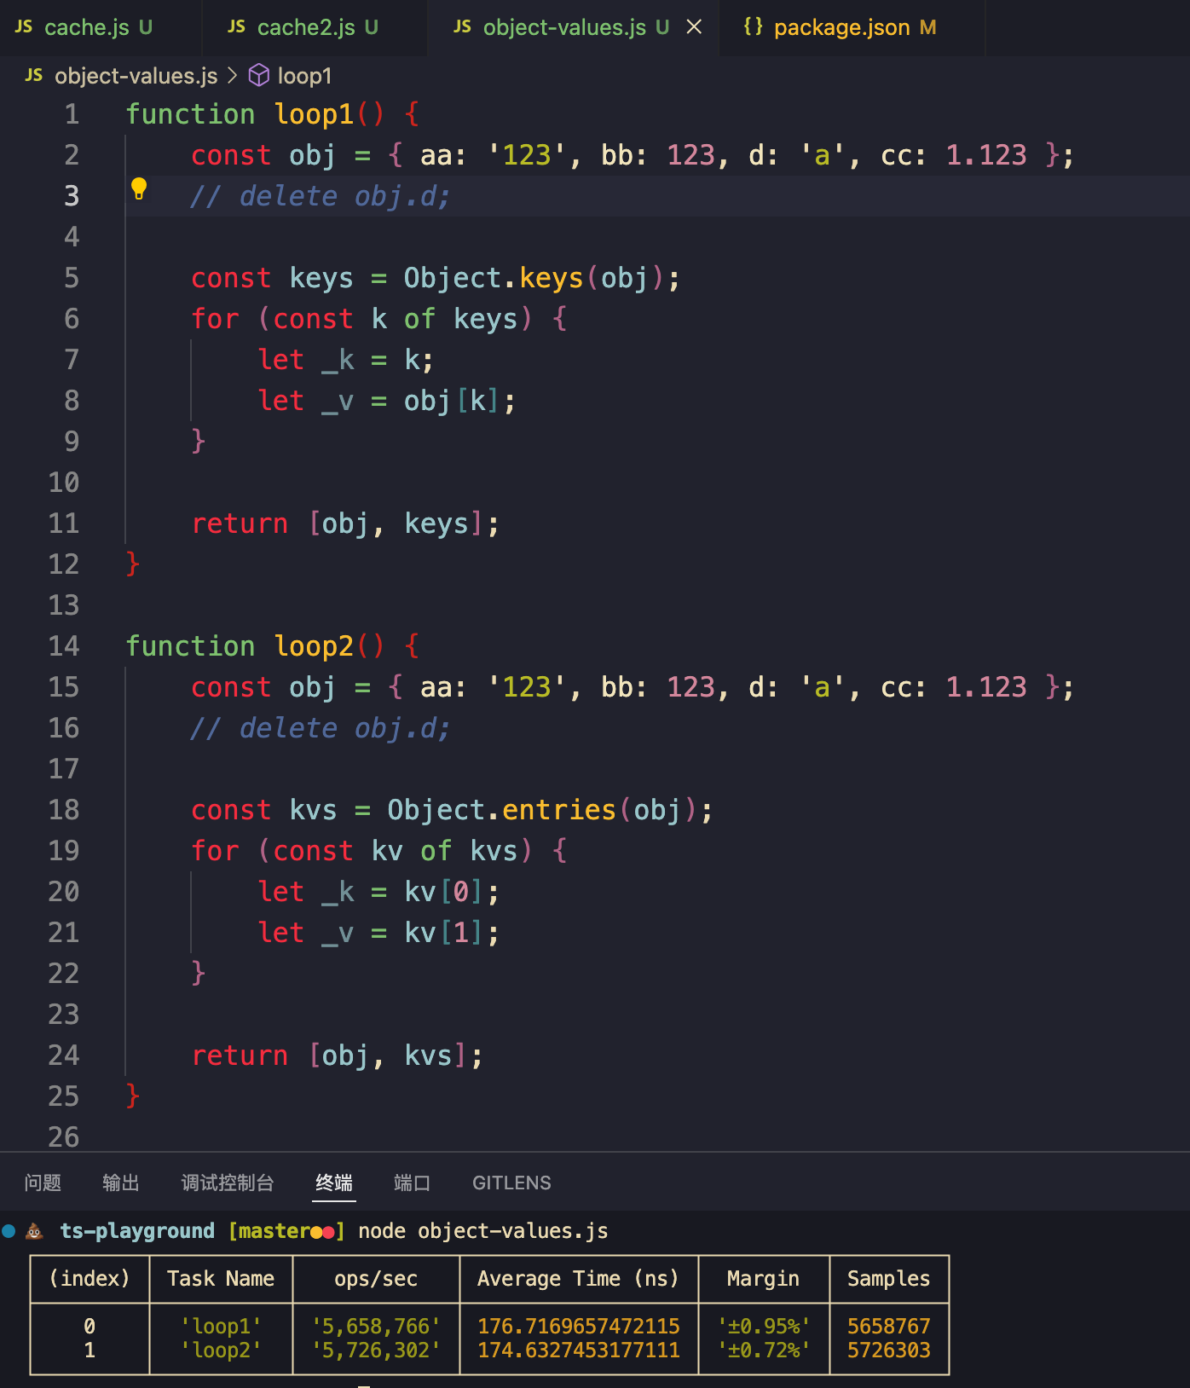
Task: Click the JS icon in the breadcrumb
Action: click(x=34, y=76)
